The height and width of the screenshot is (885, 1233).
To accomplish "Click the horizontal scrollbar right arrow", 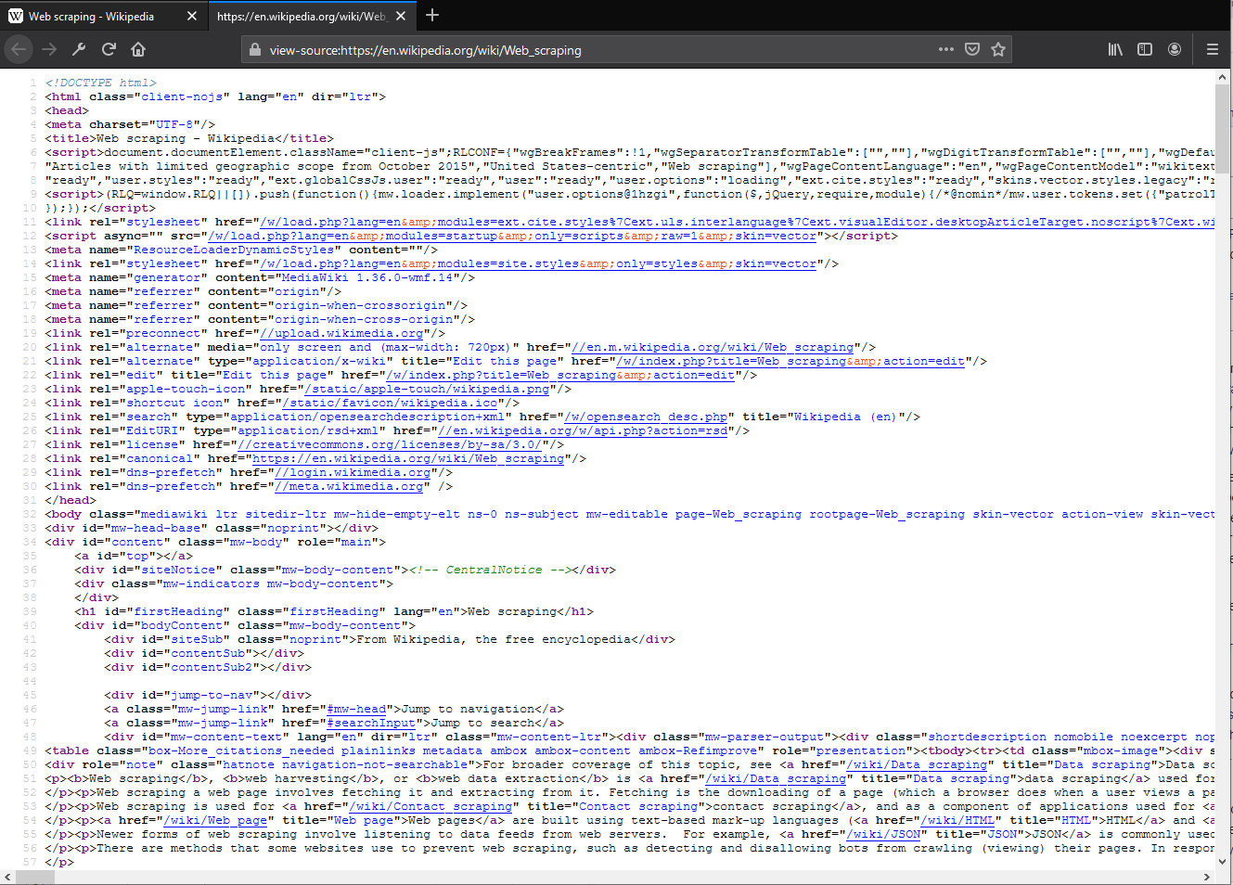I will click(1207, 877).
